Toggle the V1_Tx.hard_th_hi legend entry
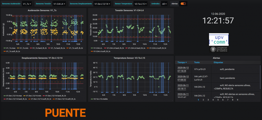262x120 pixels. click(39, 48)
